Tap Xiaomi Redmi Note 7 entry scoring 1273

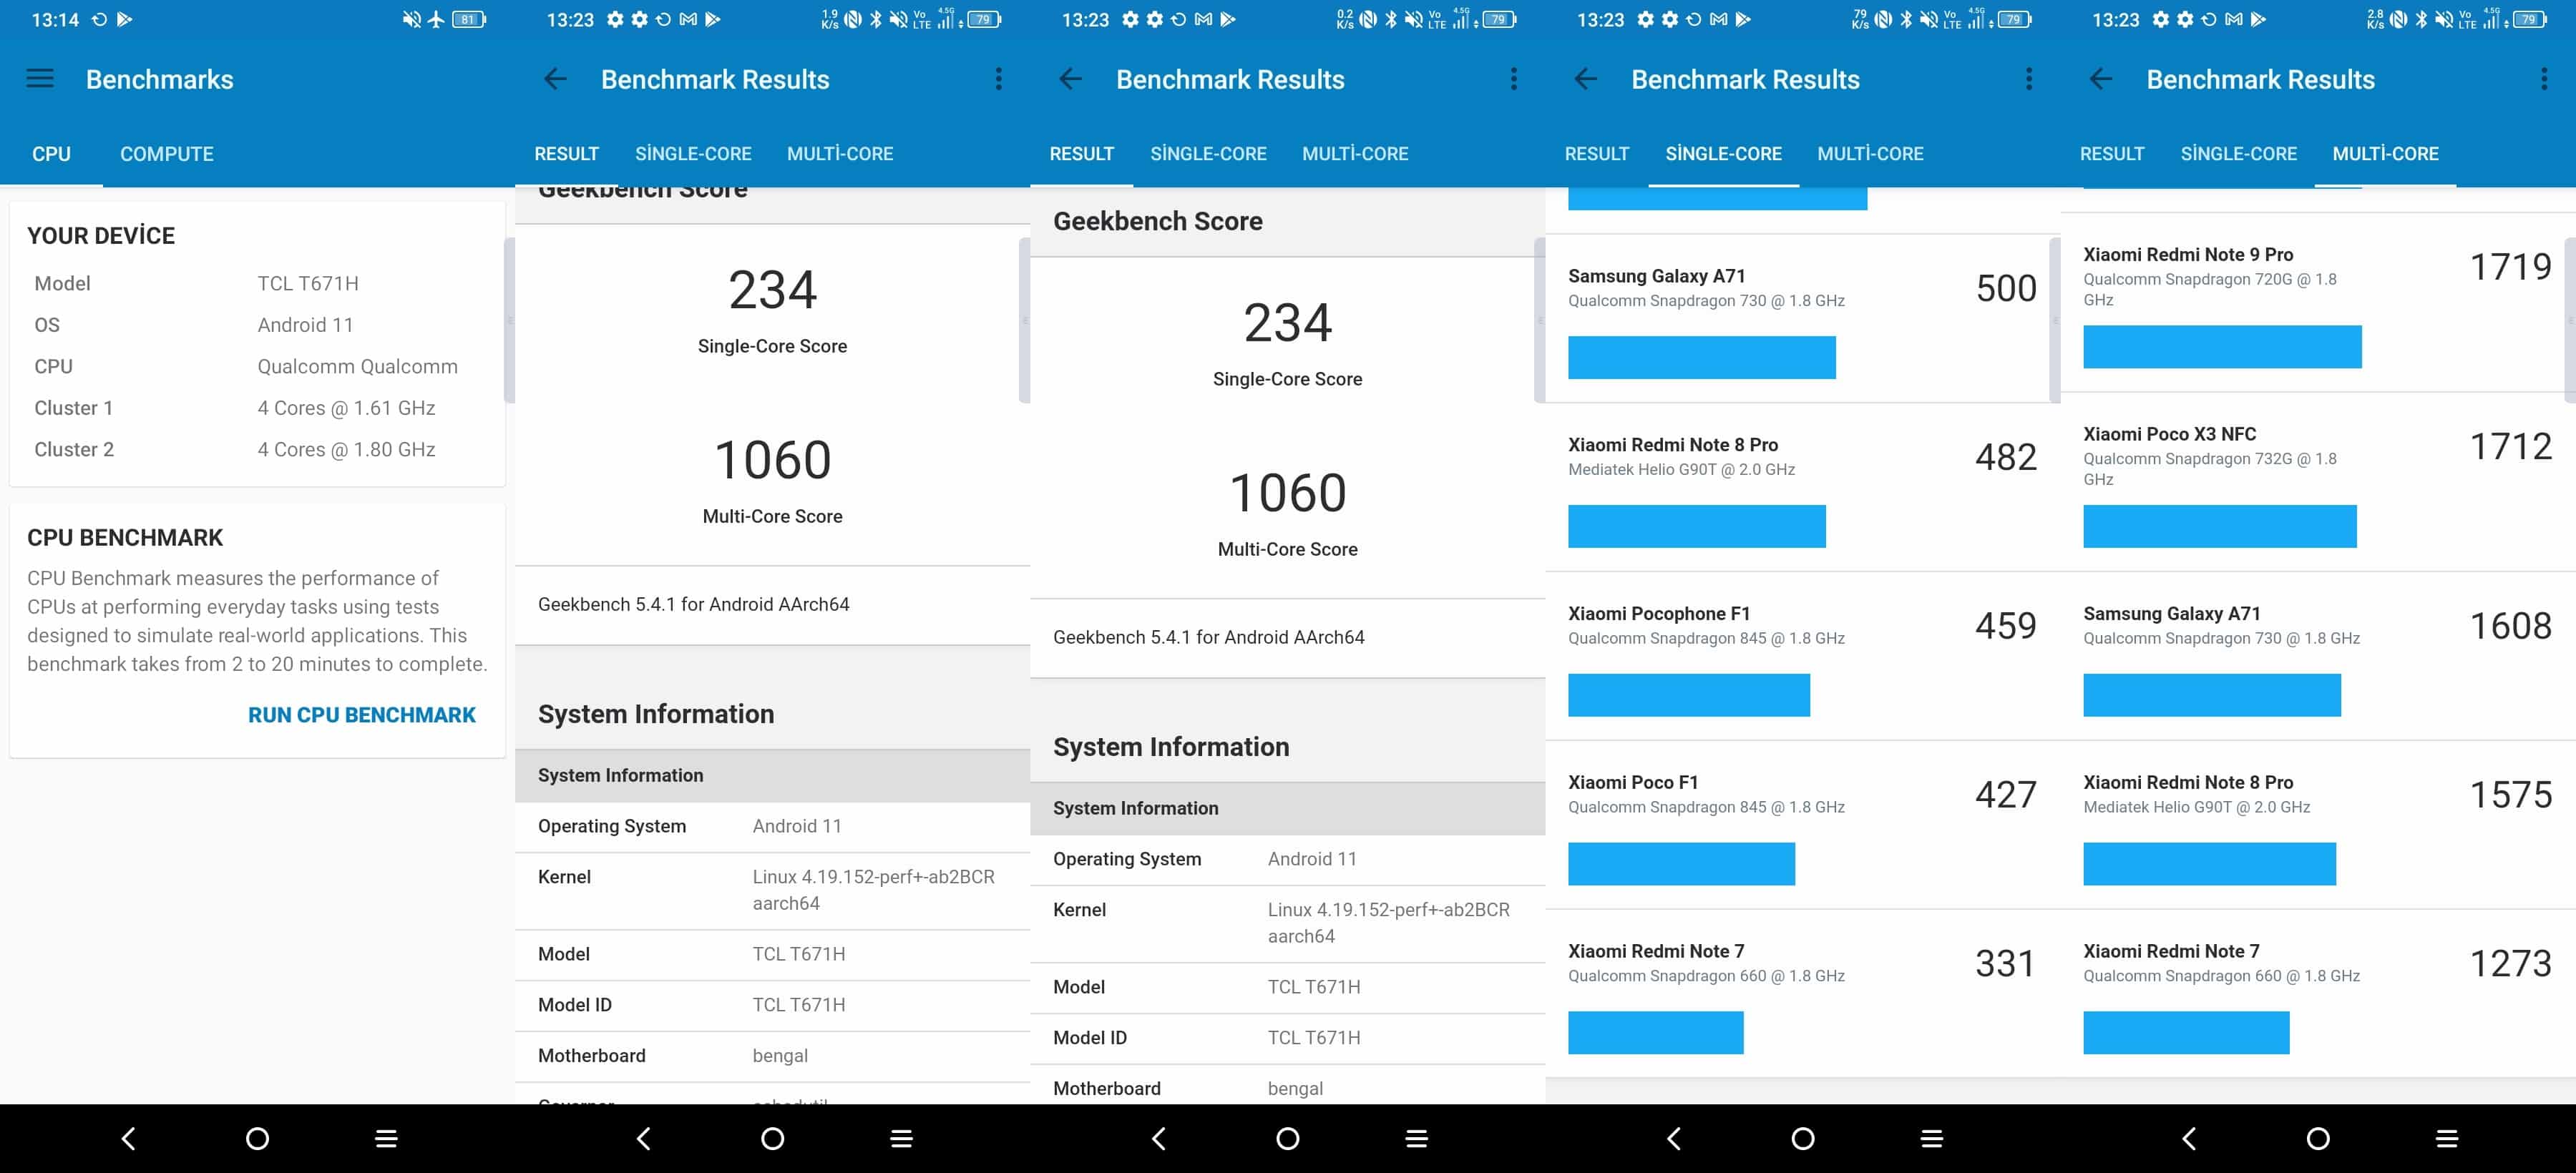pos(2318,994)
